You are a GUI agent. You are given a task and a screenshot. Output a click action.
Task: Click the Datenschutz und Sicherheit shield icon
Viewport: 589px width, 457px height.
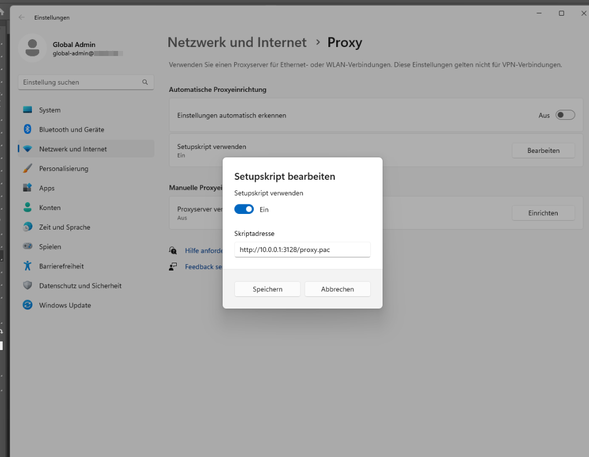point(27,286)
